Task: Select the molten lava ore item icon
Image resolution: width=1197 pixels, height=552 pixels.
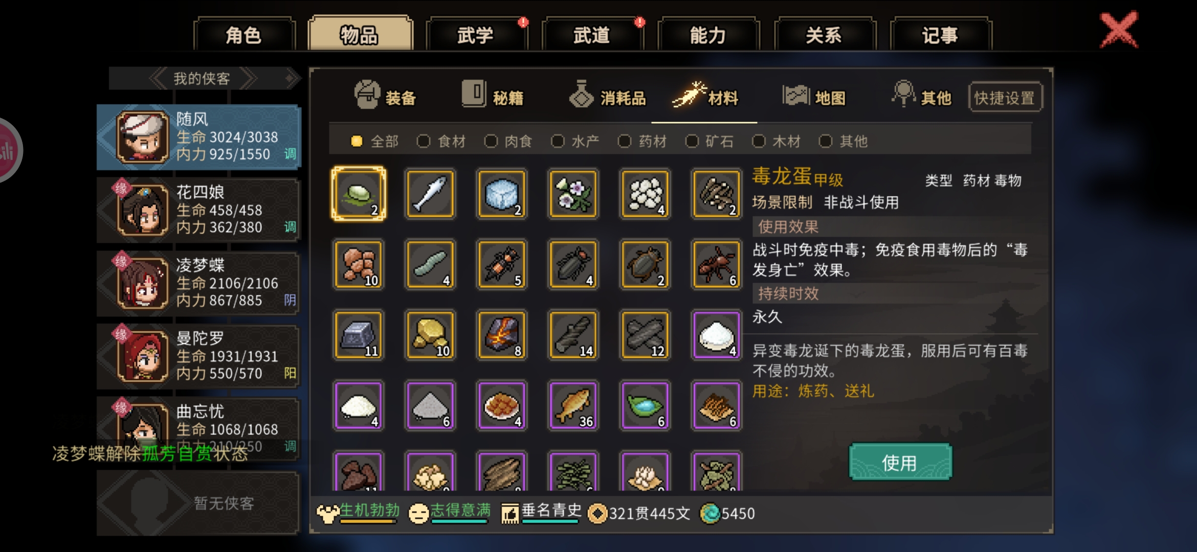Action: (x=502, y=335)
